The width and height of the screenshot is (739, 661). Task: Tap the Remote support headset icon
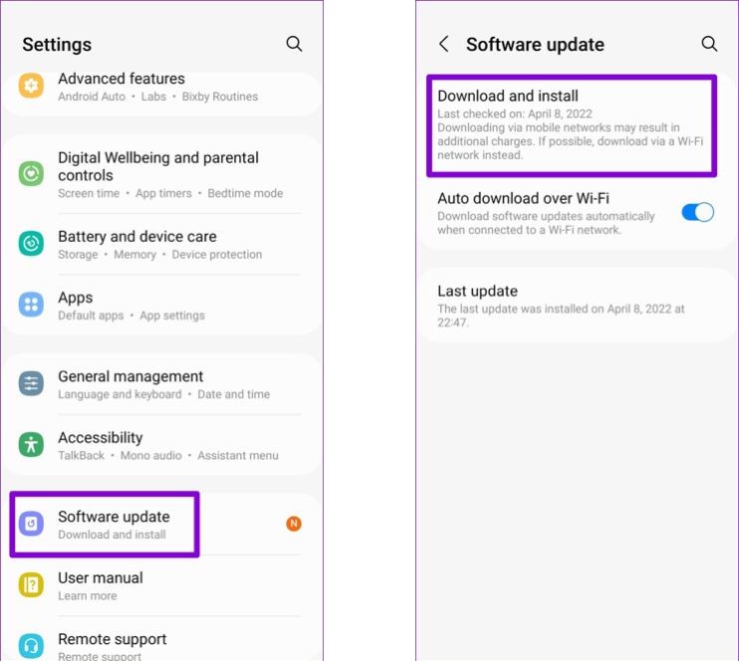point(32,645)
